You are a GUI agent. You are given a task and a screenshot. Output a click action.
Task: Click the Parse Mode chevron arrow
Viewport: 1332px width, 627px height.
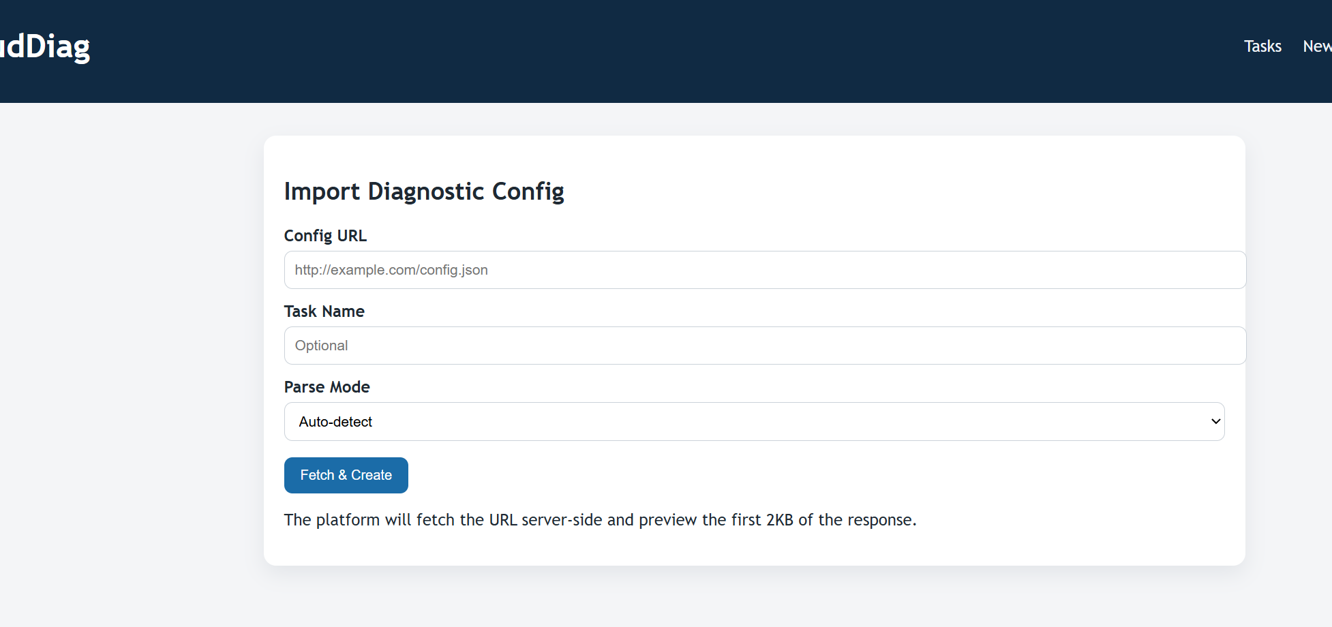tap(1215, 422)
